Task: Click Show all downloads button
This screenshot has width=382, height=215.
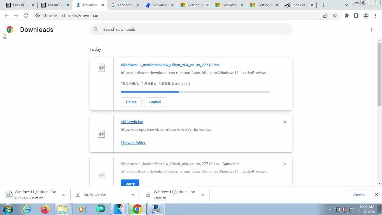Action: click(359, 194)
